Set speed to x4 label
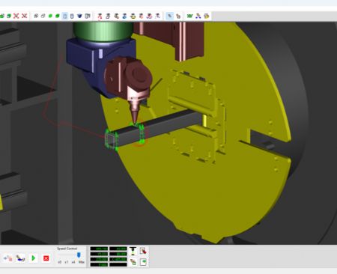Screen dimensions: 337x274 (x=73, y=262)
